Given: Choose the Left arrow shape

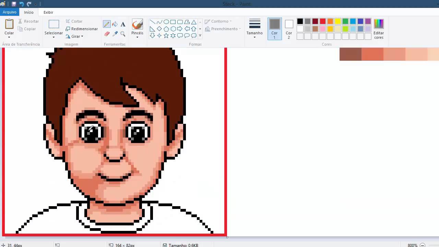Looking at the screenshot, I should coord(187,29).
